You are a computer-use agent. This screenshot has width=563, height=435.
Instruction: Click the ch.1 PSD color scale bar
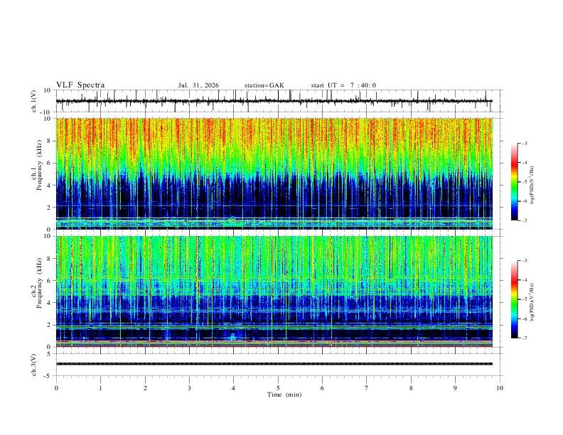[x=514, y=182]
